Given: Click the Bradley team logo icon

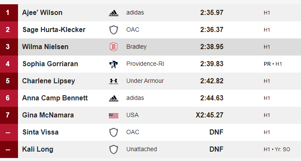Looking at the screenshot, I should tap(114, 47).
